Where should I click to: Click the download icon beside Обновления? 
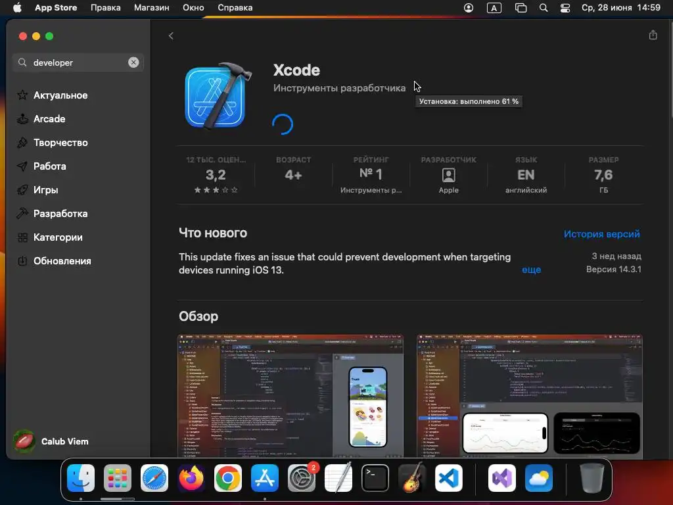[22, 260]
